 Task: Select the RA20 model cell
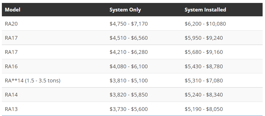point(11,24)
